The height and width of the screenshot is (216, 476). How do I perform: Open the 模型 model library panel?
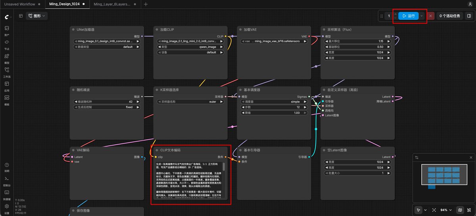[x=7, y=58]
